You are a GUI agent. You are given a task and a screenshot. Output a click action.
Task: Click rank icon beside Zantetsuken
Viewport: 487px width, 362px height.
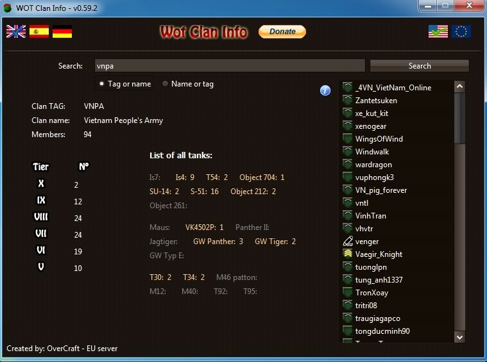coord(348,100)
